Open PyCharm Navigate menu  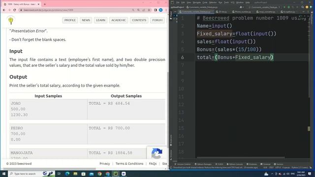[x=197, y=2]
